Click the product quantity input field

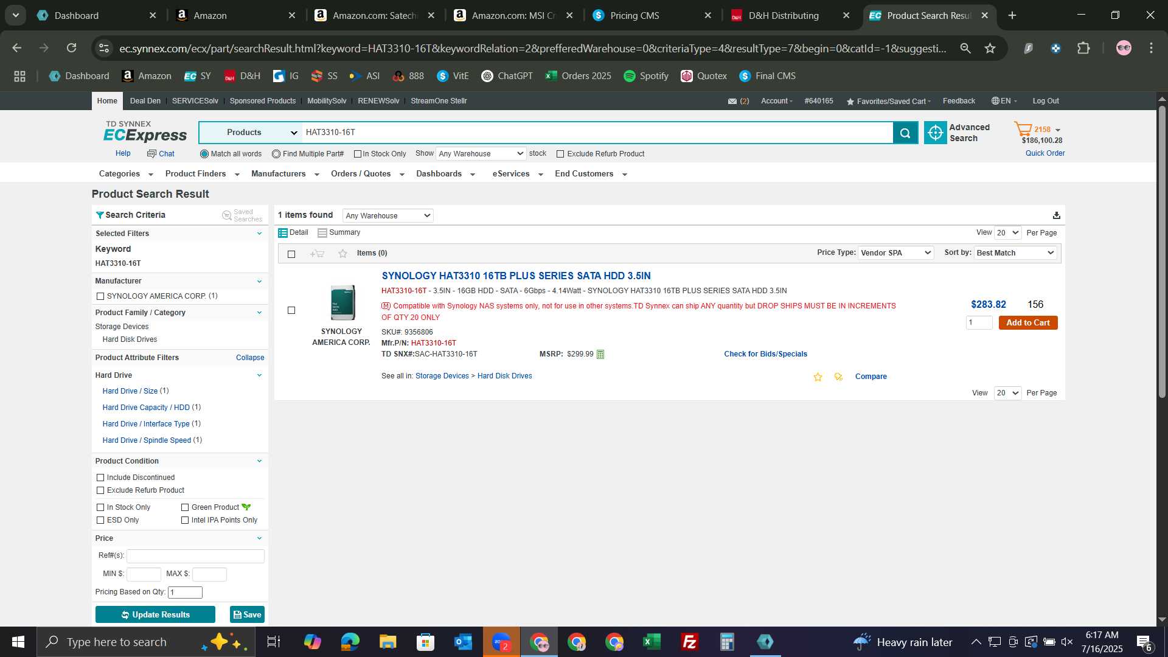(x=979, y=323)
